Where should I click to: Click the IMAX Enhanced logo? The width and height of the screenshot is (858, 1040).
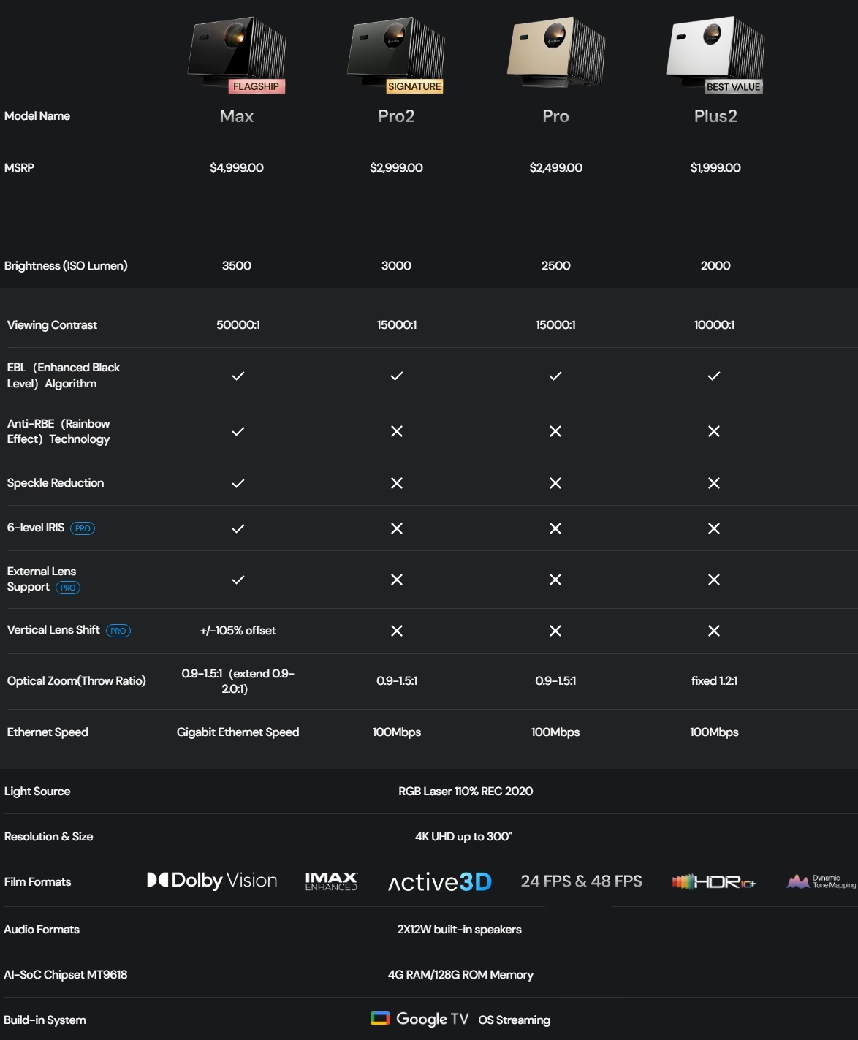331,881
